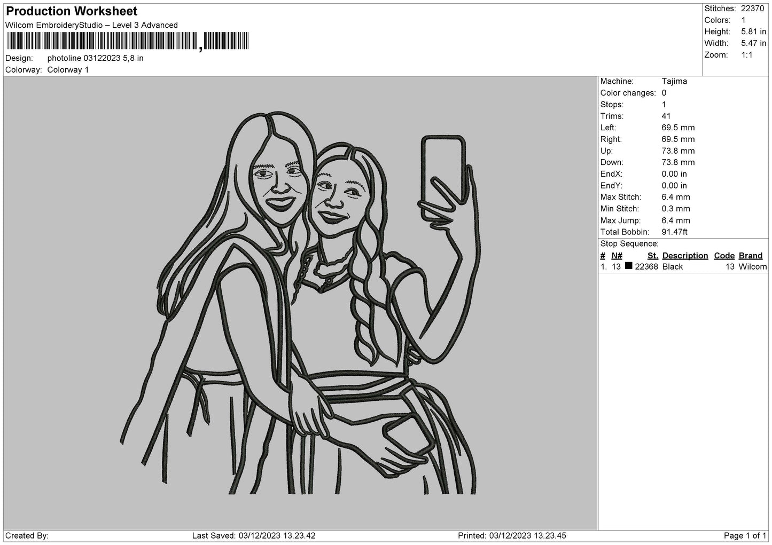Click the Brand column header
Viewport: 772px width, 545px height.
coord(751,256)
